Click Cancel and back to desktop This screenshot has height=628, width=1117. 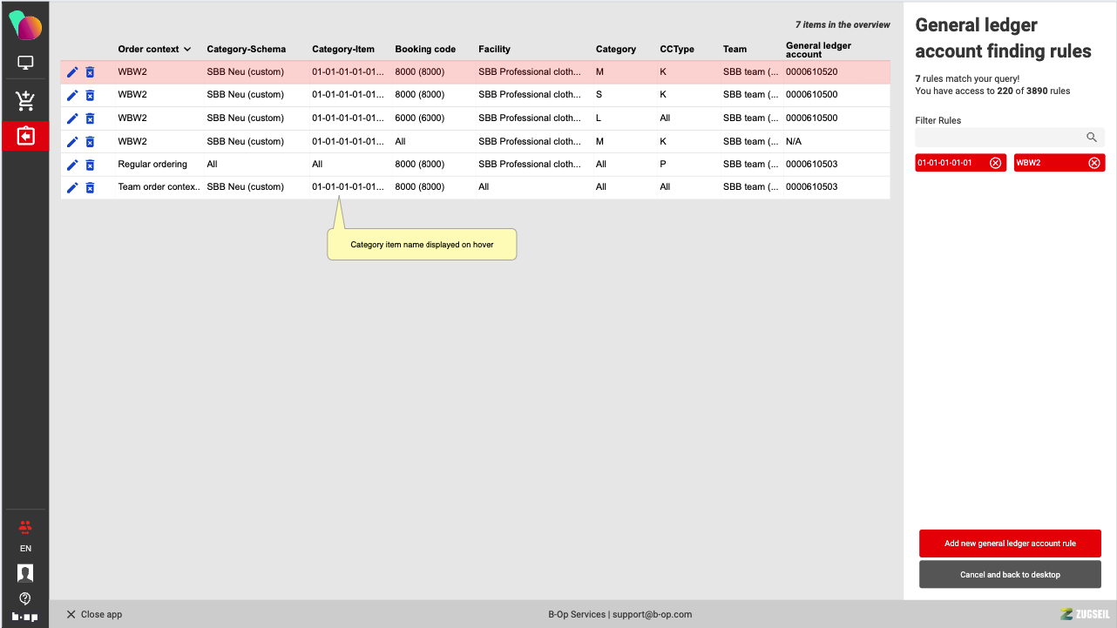tap(1010, 575)
